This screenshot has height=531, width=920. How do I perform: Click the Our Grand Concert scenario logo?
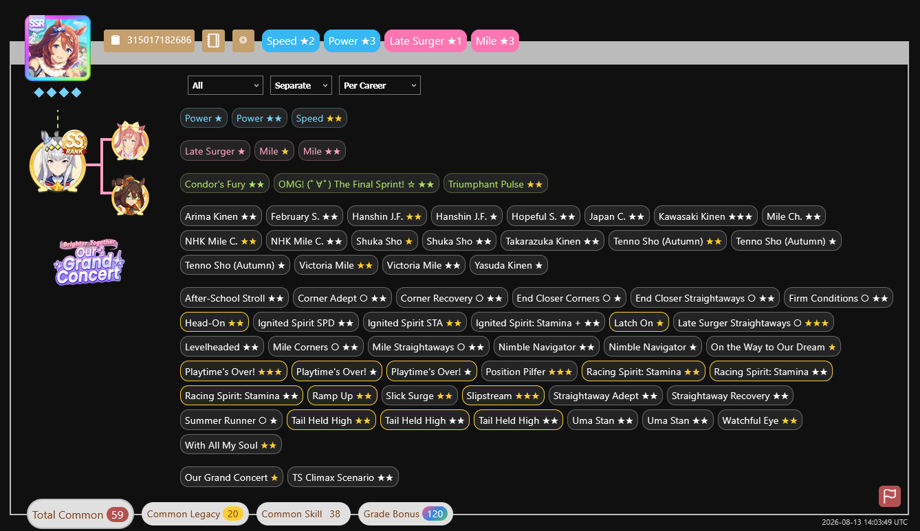click(x=89, y=262)
